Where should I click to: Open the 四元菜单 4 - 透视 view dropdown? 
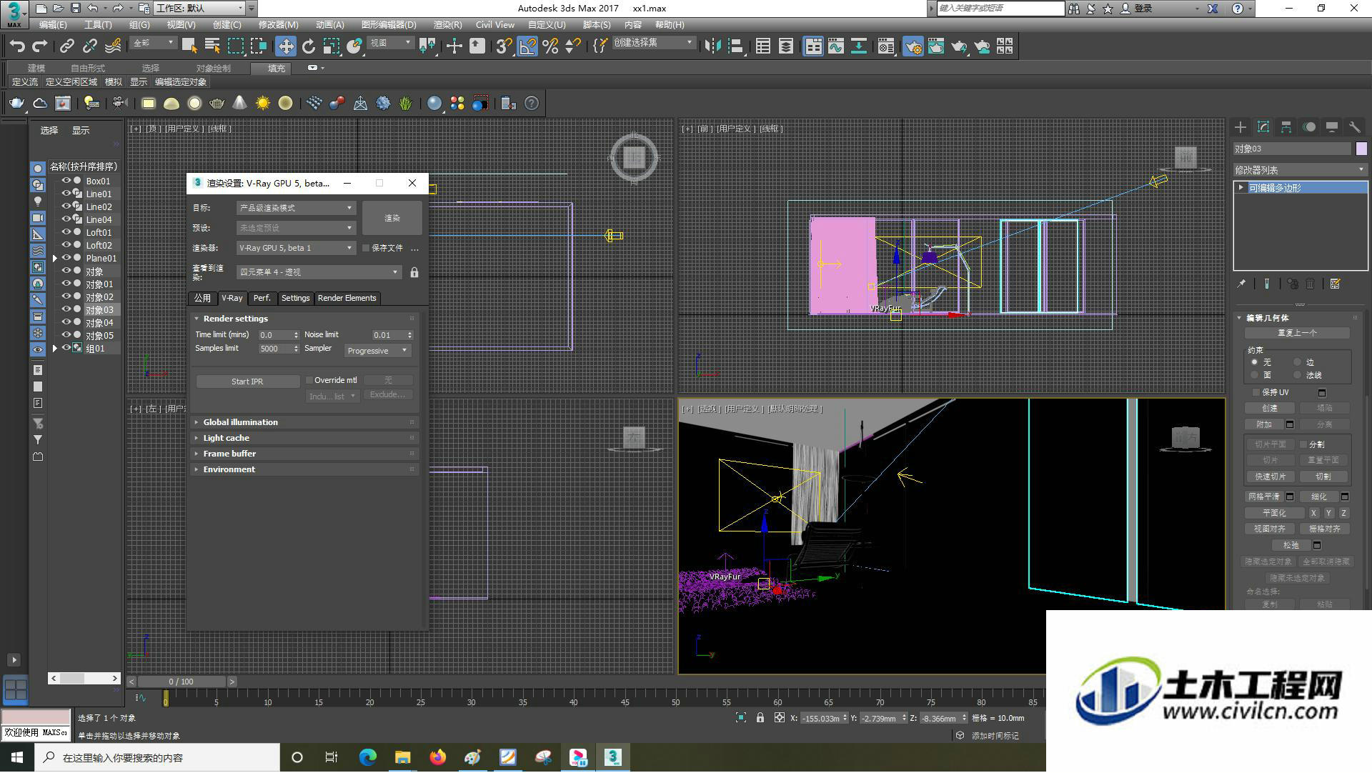click(x=319, y=272)
